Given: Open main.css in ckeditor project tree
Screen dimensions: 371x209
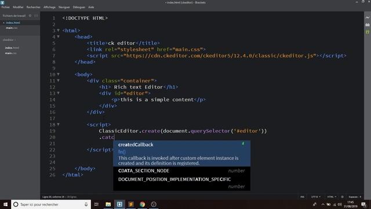Looking at the screenshot, I should [x=11, y=53].
